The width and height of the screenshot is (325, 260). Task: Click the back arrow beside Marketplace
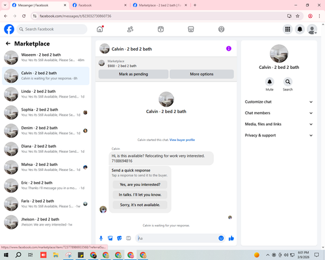tap(8, 44)
